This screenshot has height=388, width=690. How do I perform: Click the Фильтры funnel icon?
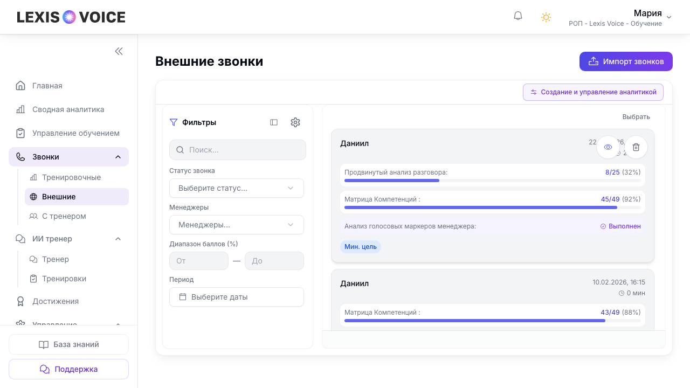(x=174, y=122)
